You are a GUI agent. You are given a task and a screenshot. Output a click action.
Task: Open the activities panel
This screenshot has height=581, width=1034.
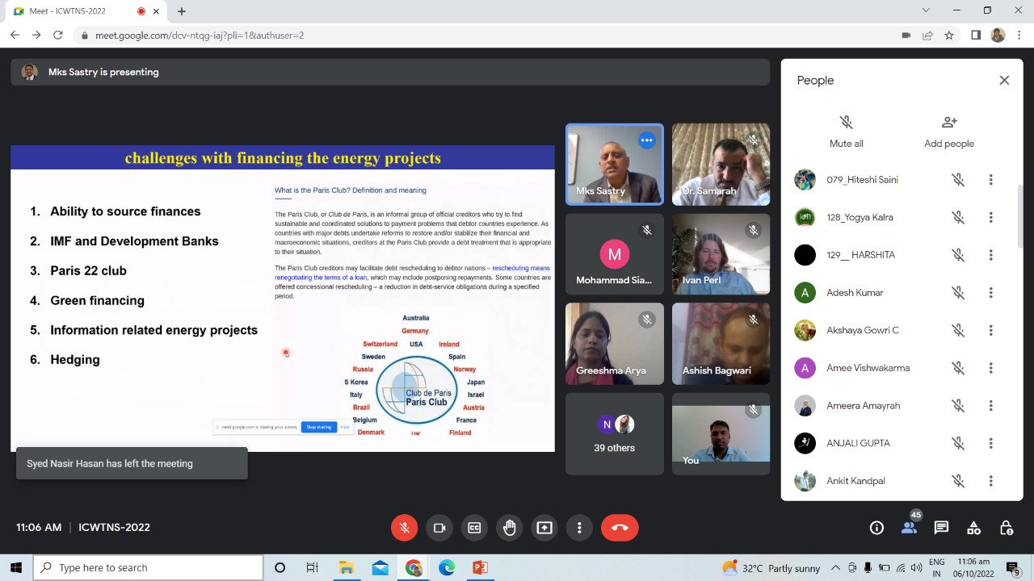click(x=973, y=528)
